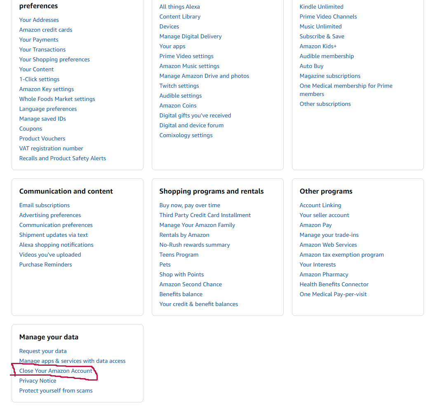Go to Your Payments

(x=39, y=40)
